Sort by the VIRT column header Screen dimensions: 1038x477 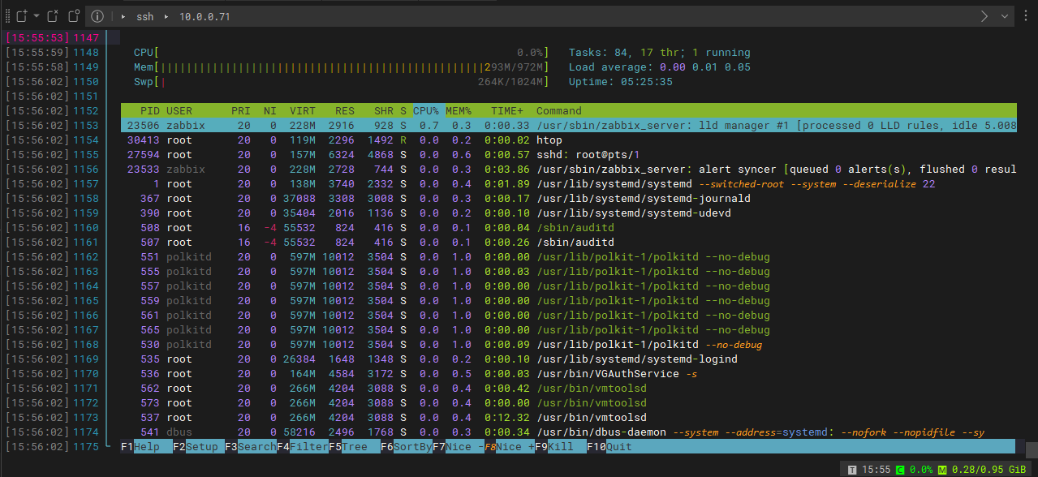(x=303, y=111)
